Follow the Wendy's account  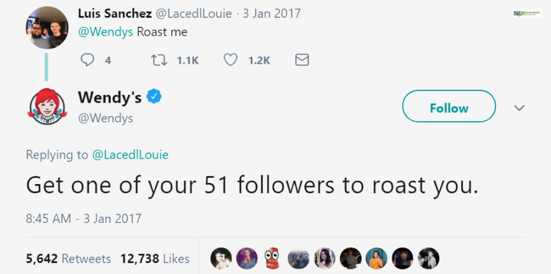(448, 108)
